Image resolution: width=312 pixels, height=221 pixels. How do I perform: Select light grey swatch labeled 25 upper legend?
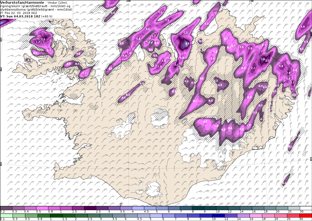[x=294, y=208]
